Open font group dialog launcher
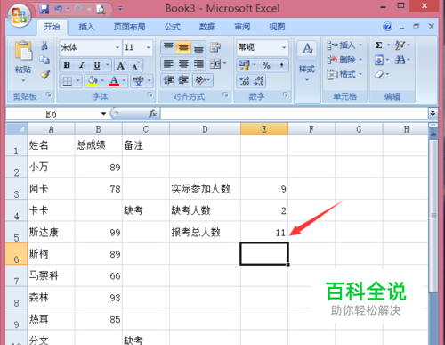This screenshot has height=345, width=445. [150, 95]
